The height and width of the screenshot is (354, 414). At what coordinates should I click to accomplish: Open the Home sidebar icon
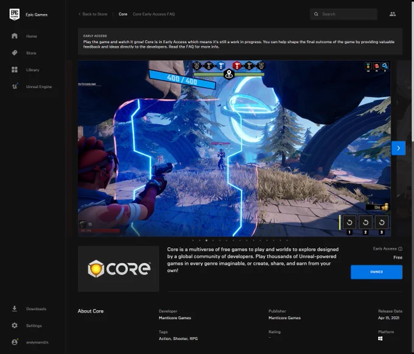coord(15,36)
